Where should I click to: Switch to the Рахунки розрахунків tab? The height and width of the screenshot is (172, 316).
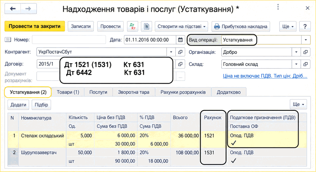(x=183, y=92)
